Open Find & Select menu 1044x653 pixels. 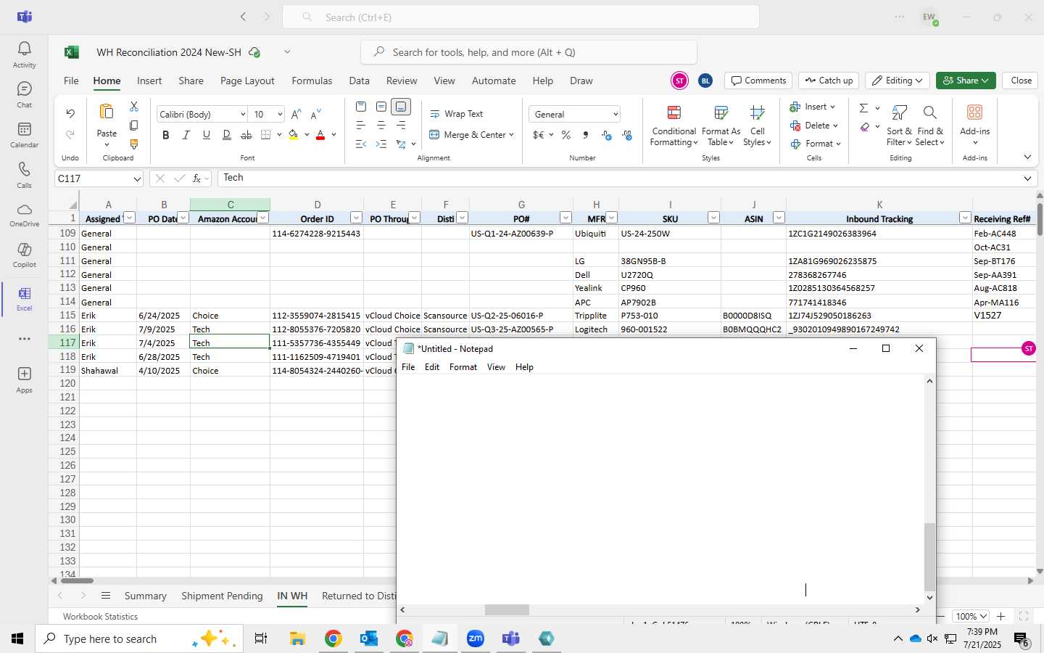point(930,126)
